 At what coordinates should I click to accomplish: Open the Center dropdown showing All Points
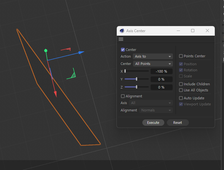click(x=153, y=64)
